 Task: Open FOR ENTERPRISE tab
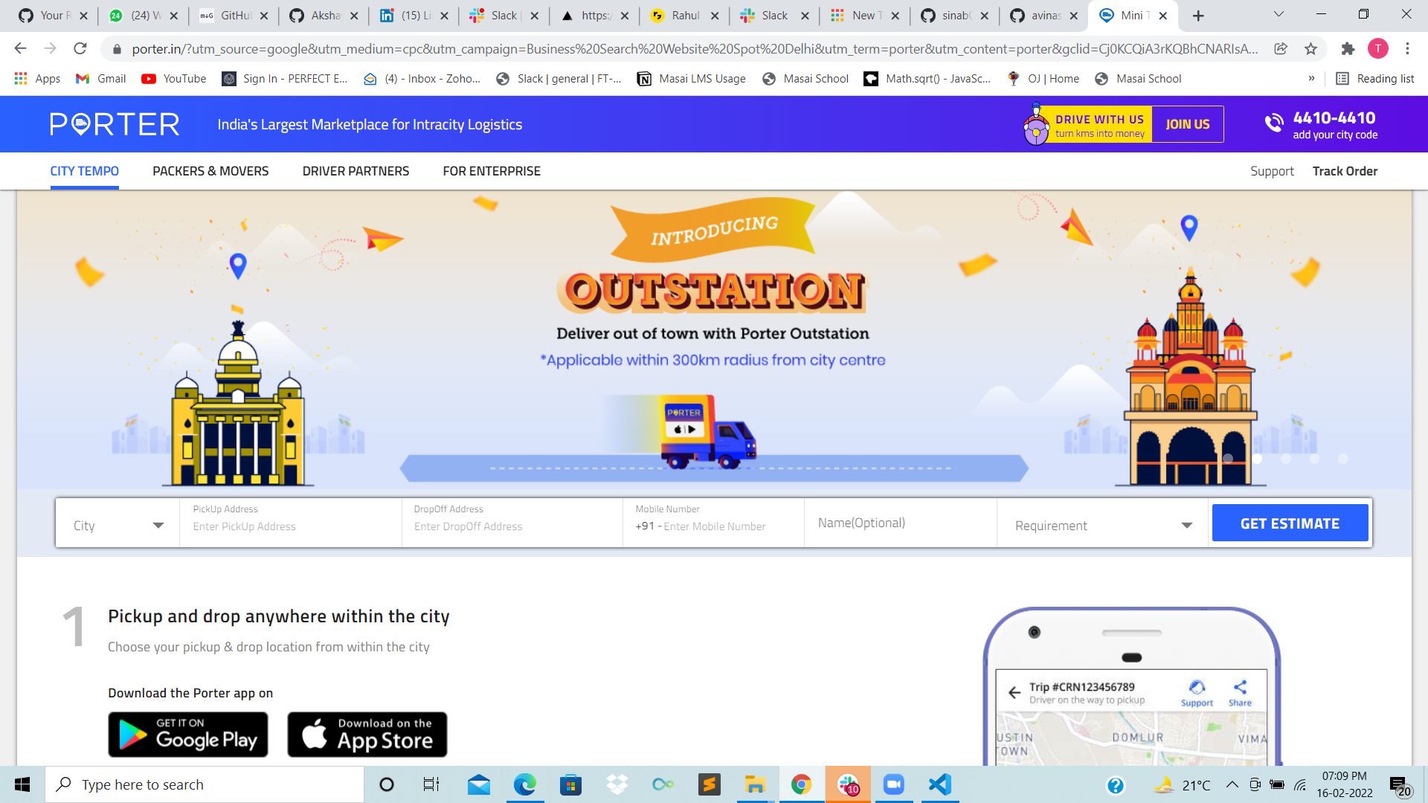pyautogui.click(x=492, y=171)
